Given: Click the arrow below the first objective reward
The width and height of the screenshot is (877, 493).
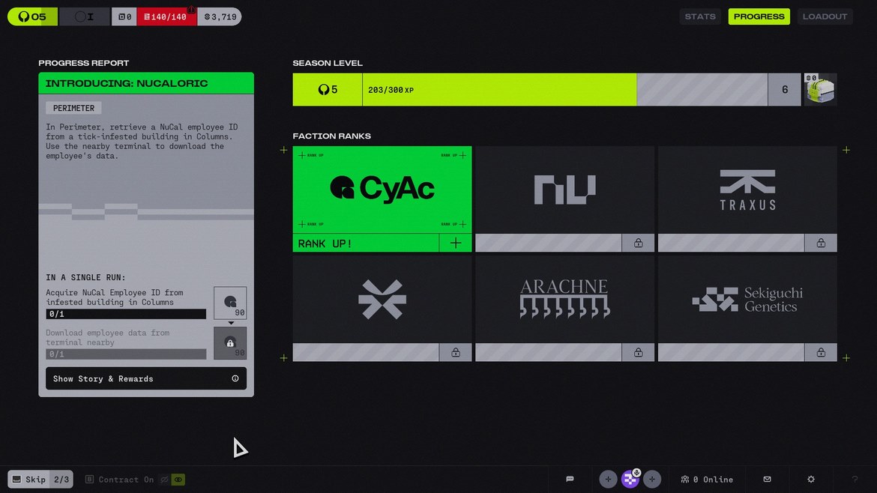Looking at the screenshot, I should [x=231, y=323].
